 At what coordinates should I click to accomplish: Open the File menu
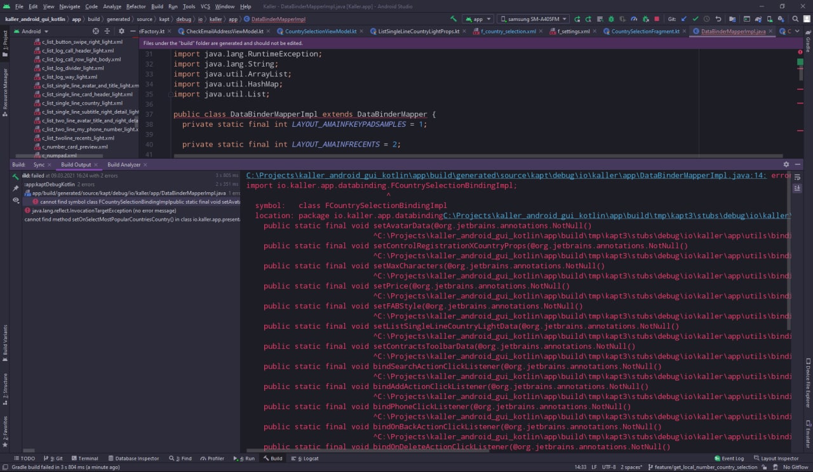pyautogui.click(x=19, y=6)
